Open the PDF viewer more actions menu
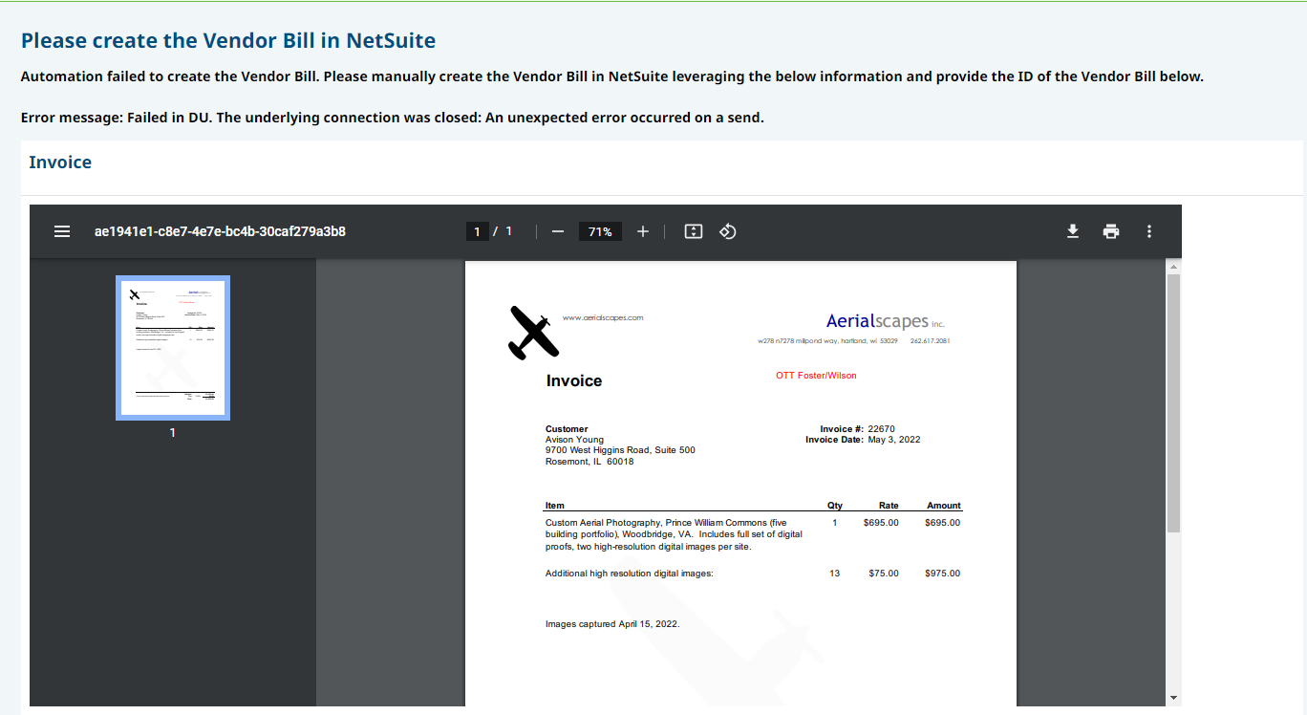The width and height of the screenshot is (1307, 715). pyautogui.click(x=1149, y=231)
